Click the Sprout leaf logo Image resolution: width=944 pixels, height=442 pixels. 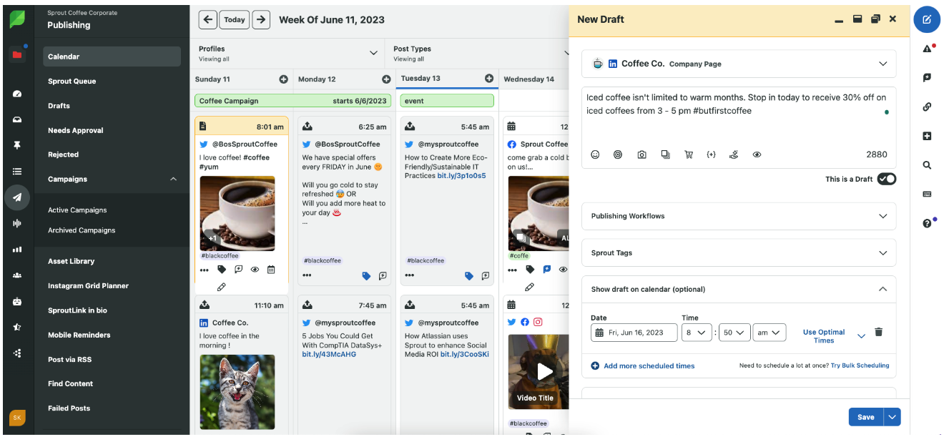click(17, 19)
